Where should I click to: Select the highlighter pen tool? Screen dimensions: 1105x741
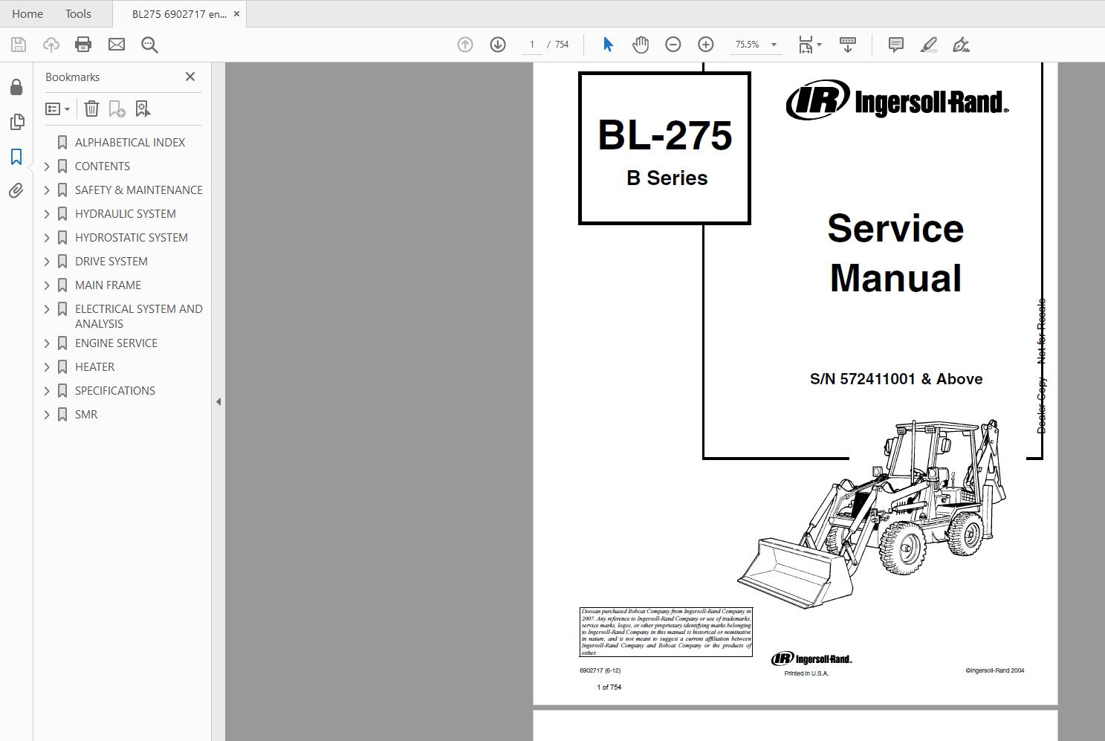929,45
